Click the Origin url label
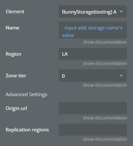Screen dimensions: 133x146 (16, 108)
